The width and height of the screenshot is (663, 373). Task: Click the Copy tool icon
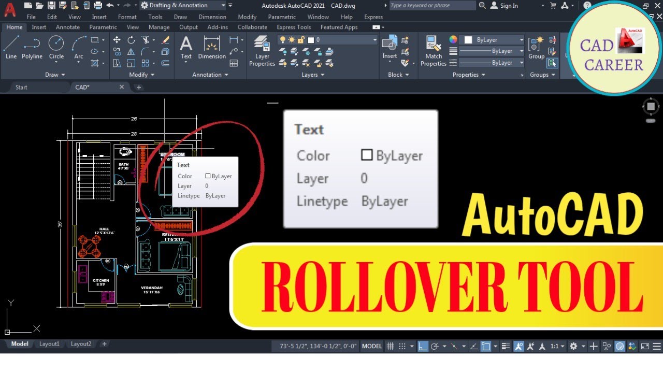coord(117,52)
